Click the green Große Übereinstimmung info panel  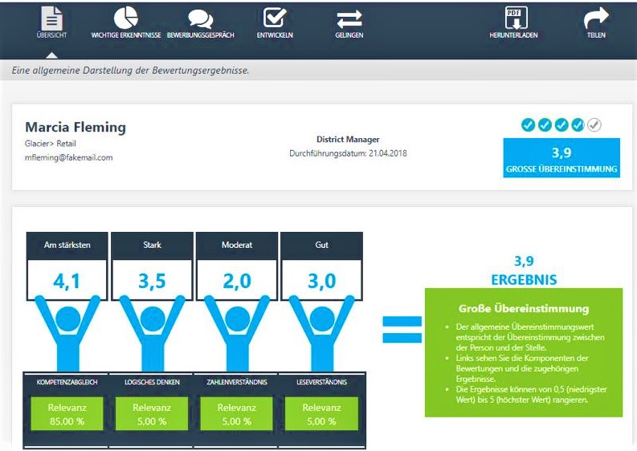(x=523, y=353)
